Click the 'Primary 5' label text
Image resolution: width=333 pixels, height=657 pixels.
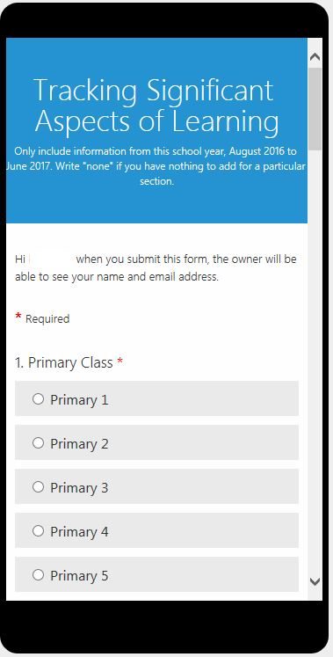(x=79, y=576)
